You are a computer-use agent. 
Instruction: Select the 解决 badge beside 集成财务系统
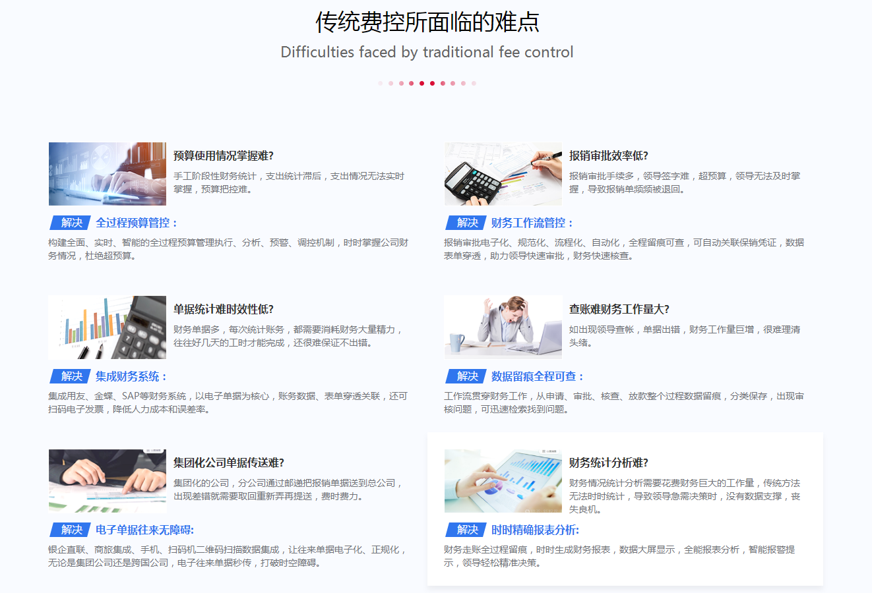pos(71,376)
